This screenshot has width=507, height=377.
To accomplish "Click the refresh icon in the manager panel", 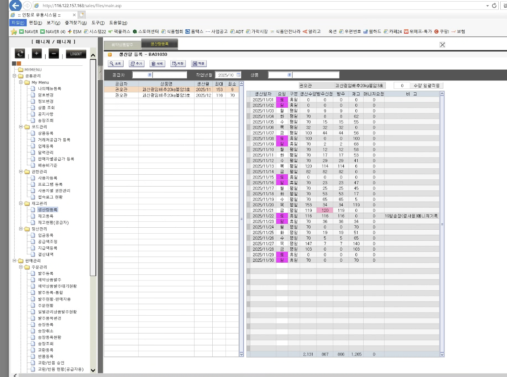I will 20,54.
